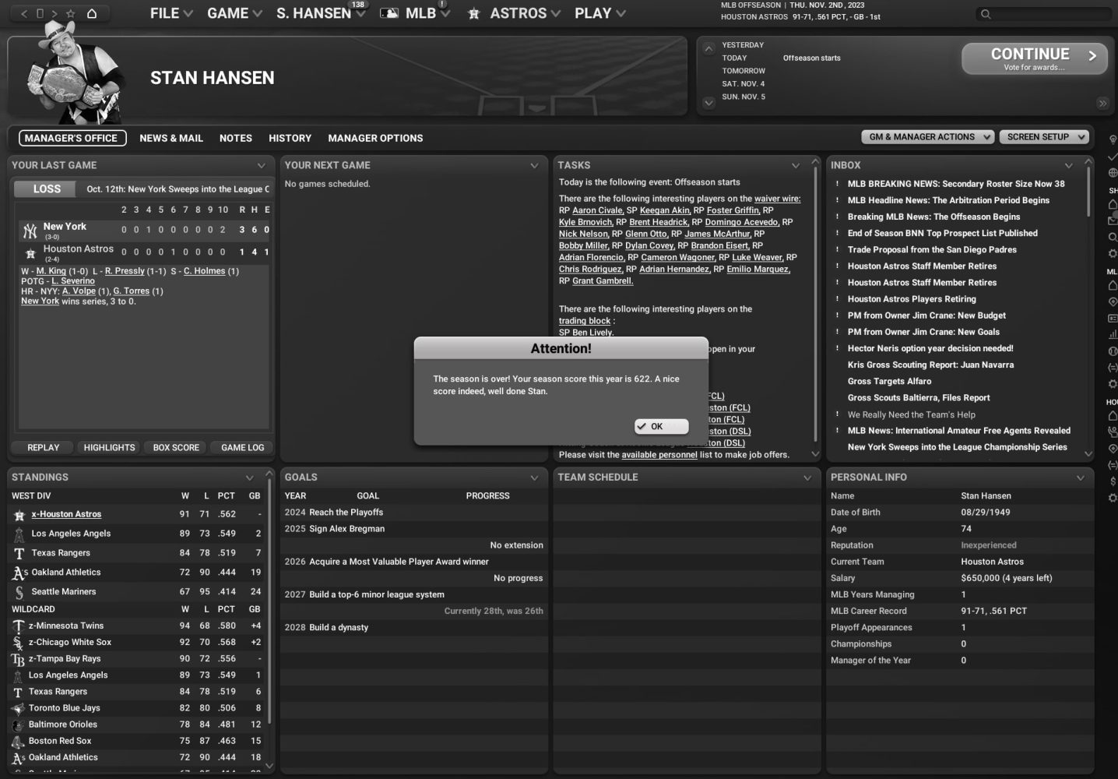
Task: Select the Manager's Office tab
Action: [x=72, y=138]
